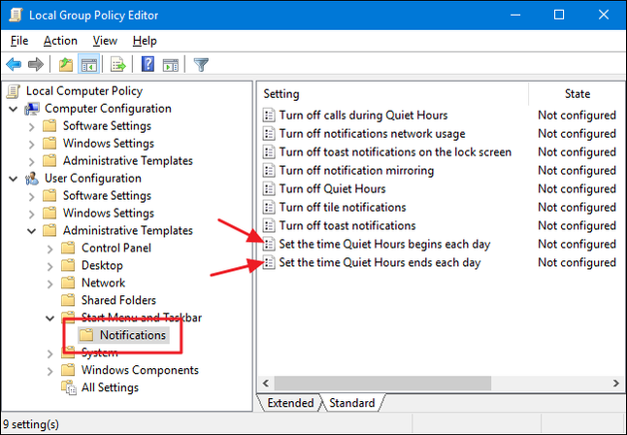Collapse Administrative Templates under User Configuration

click(x=32, y=231)
